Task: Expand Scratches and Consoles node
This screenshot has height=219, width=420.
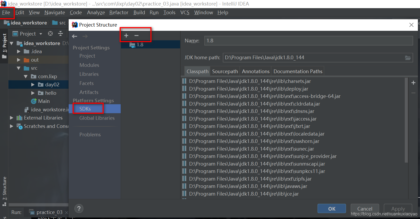Action: (12, 126)
